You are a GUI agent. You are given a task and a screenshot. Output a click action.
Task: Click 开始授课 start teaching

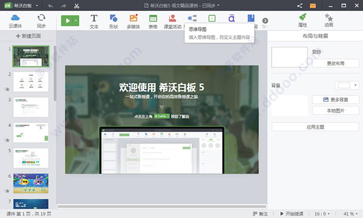pyautogui.click(x=292, y=214)
